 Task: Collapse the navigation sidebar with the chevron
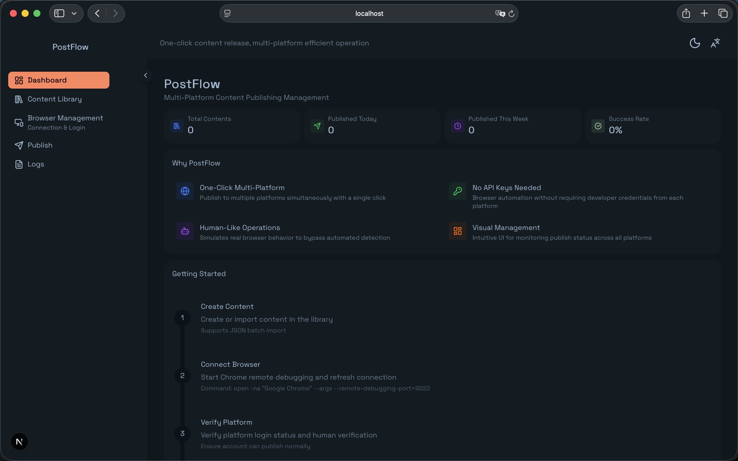[x=146, y=75]
